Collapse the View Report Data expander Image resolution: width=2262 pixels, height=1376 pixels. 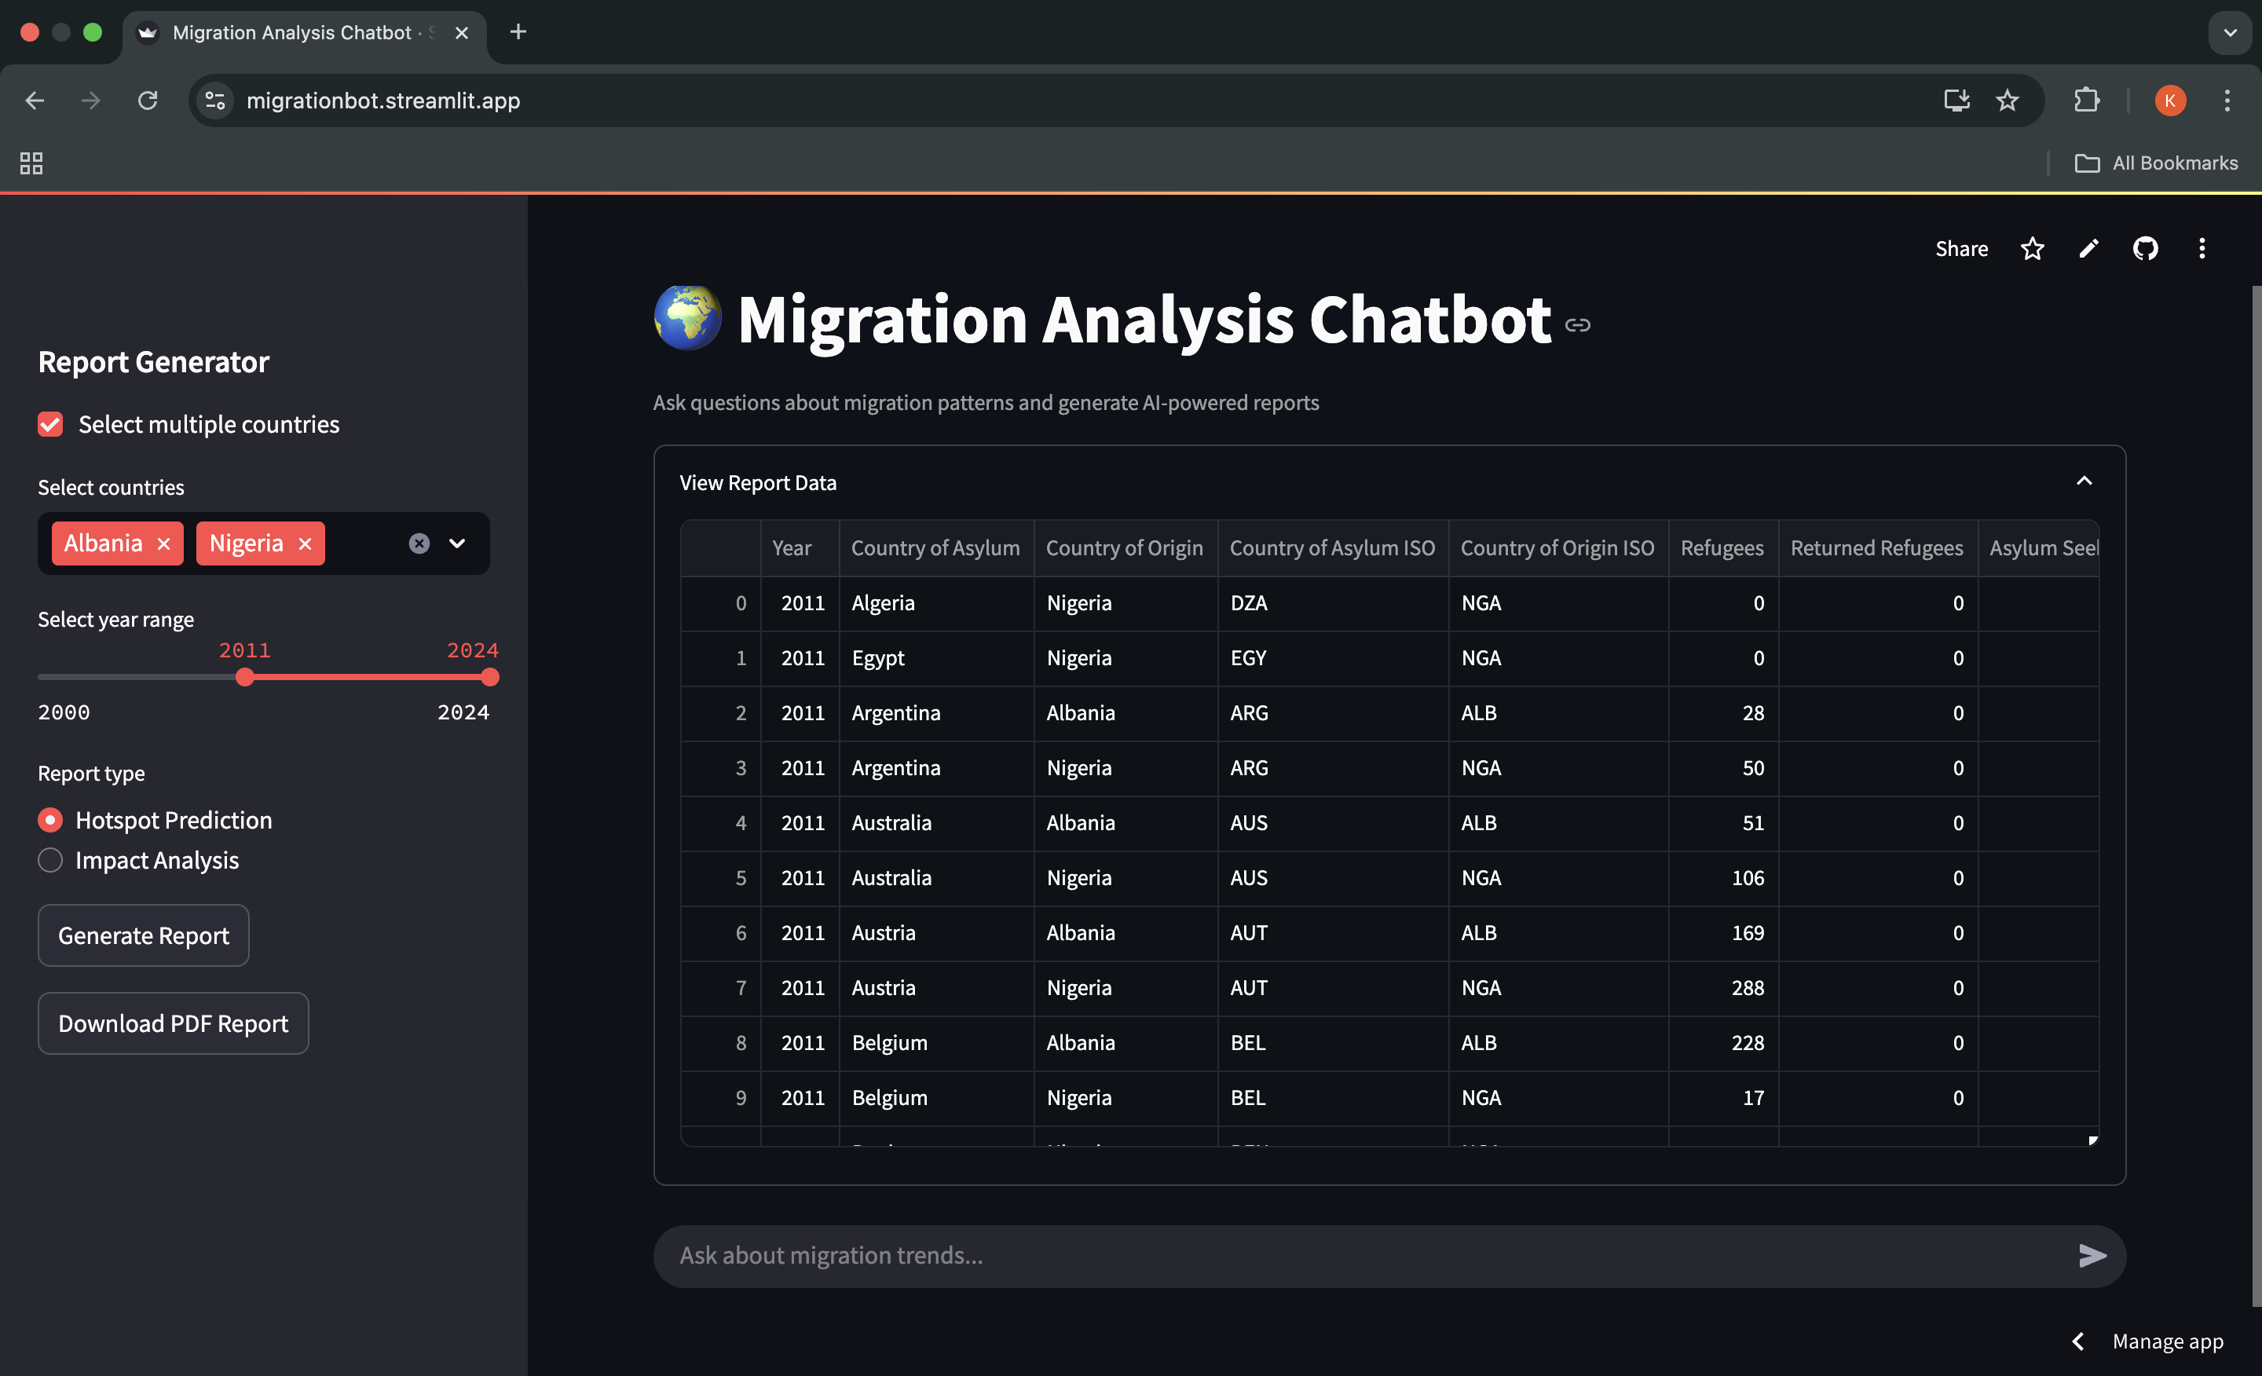click(x=2084, y=482)
